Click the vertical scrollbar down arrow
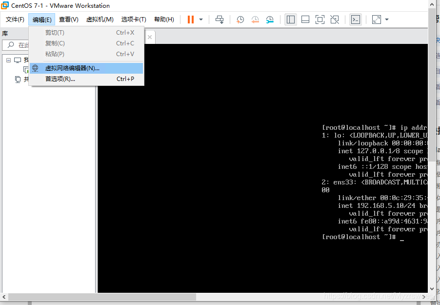 click(432, 289)
